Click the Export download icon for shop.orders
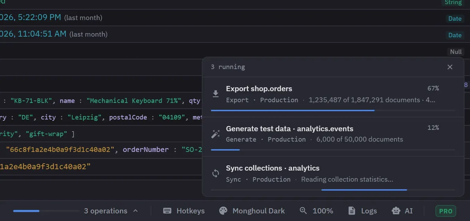This screenshot has height=221, width=470. (216, 94)
